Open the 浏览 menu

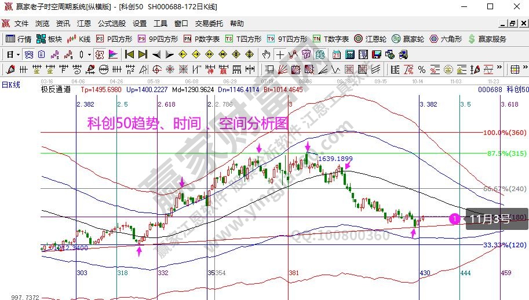[x=42, y=24]
